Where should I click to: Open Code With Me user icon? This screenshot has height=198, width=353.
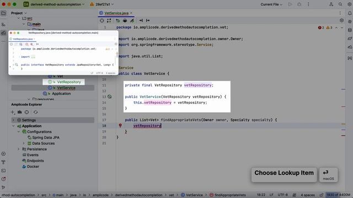tap(331, 4)
